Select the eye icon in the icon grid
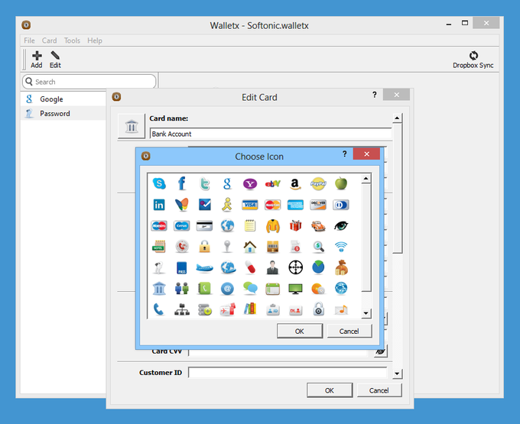This screenshot has height=424, width=520. point(341,225)
